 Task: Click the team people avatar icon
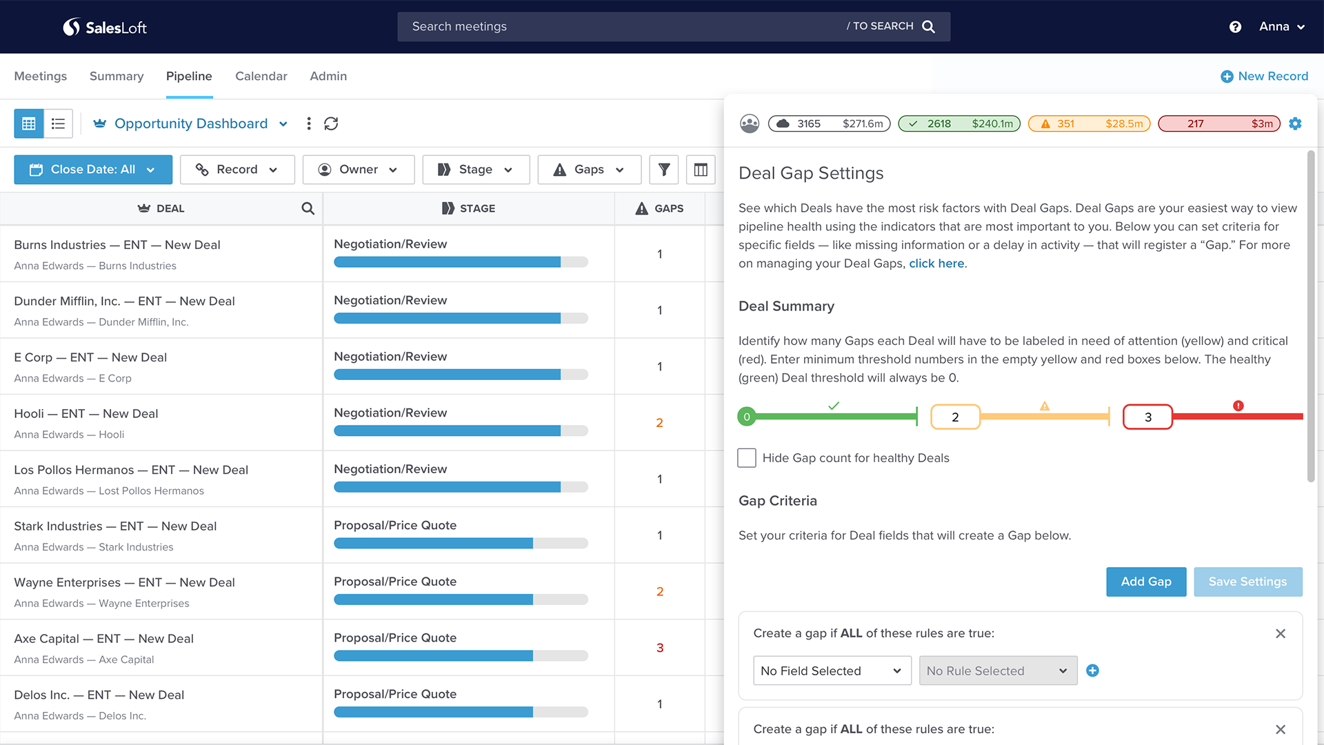click(750, 123)
